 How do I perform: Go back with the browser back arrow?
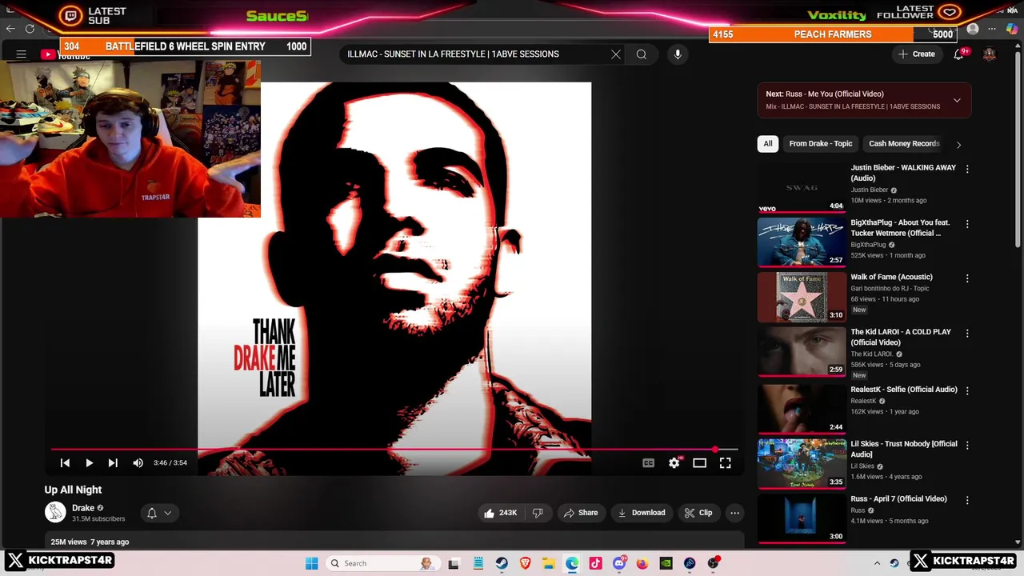(x=10, y=29)
